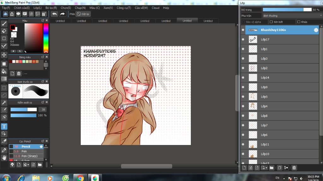Toggle Bảo vệ alpha checkbox
The image size is (323, 181).
pyautogui.click(x=244, y=22)
